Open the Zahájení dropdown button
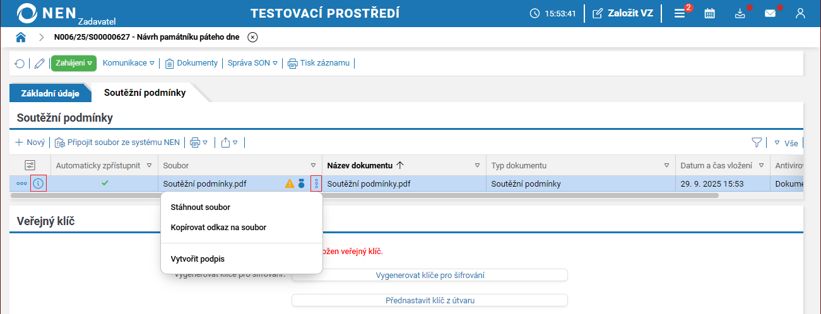 (73, 63)
